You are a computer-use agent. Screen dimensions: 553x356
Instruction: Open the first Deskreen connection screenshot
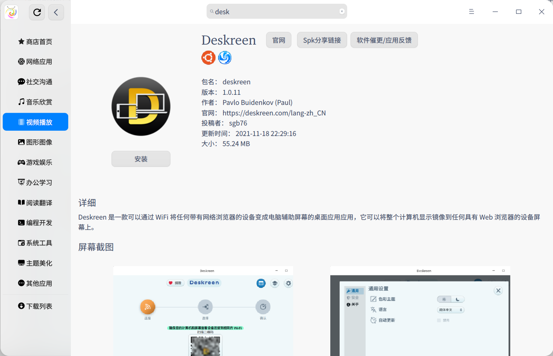[203, 311]
